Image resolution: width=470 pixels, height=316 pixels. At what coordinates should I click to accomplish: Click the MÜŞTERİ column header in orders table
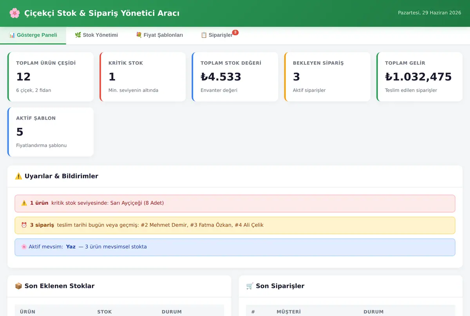[x=289, y=312]
